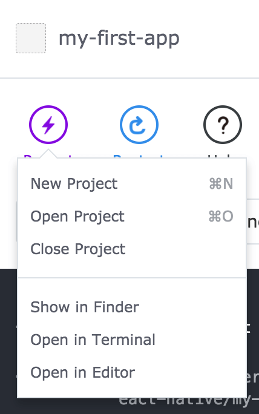
Task: Select Close Project menu entry
Action: (x=132, y=249)
